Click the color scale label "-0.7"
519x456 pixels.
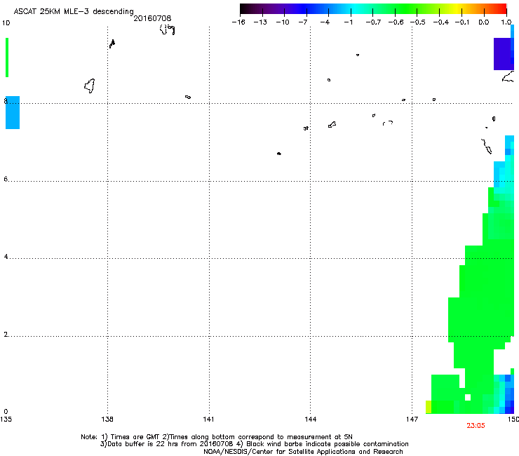(373, 22)
